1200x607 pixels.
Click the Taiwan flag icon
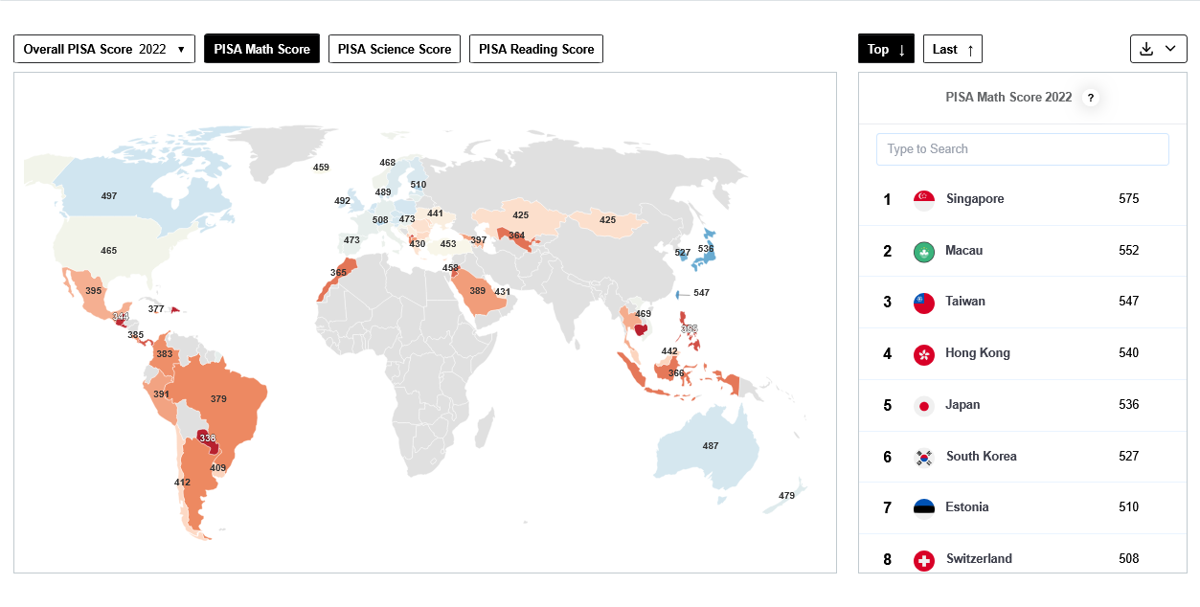pyautogui.click(x=924, y=303)
